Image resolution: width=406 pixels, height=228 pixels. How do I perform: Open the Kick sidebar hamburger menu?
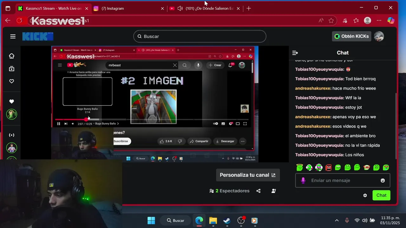(x=13, y=36)
